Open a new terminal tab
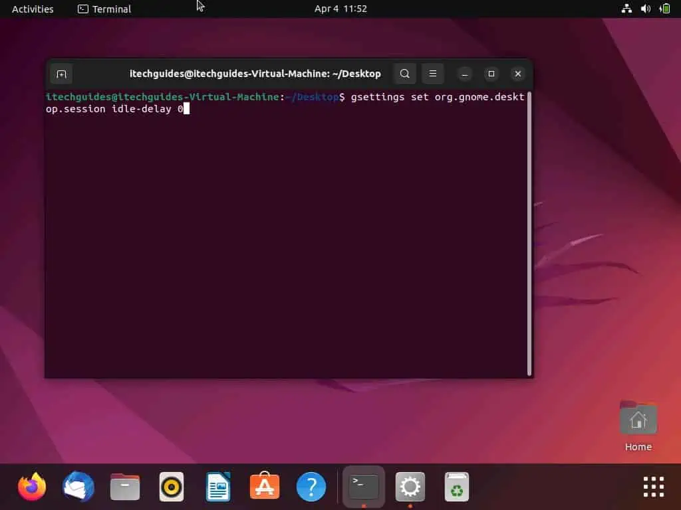The width and height of the screenshot is (681, 510). pyautogui.click(x=61, y=74)
